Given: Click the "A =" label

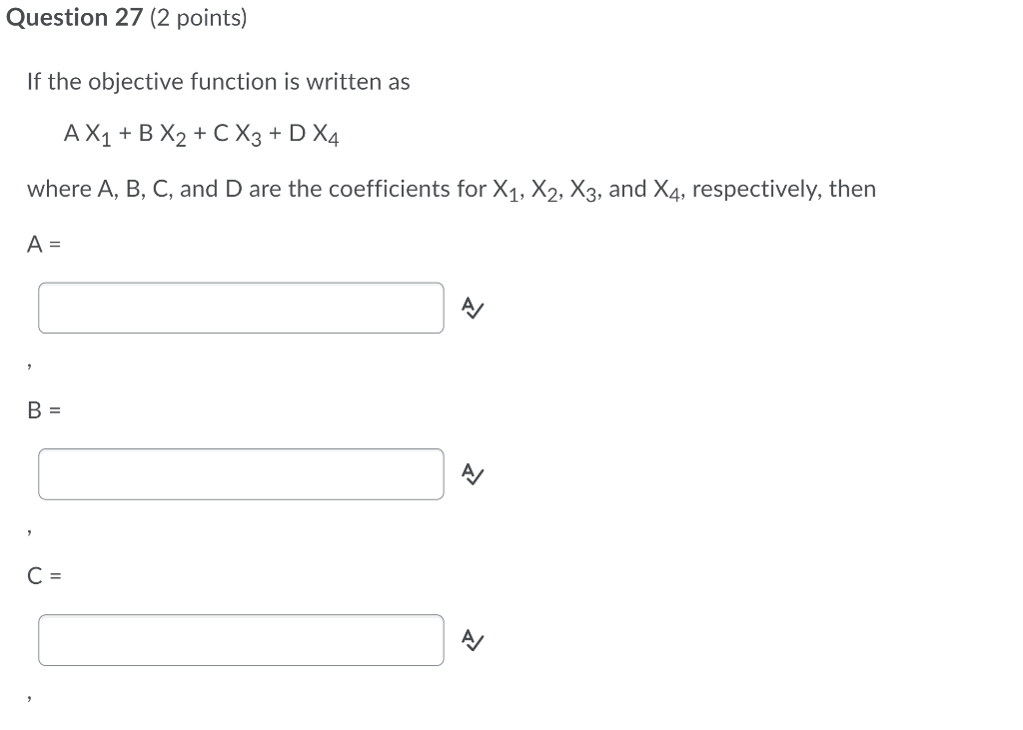Looking at the screenshot, I should (42, 243).
